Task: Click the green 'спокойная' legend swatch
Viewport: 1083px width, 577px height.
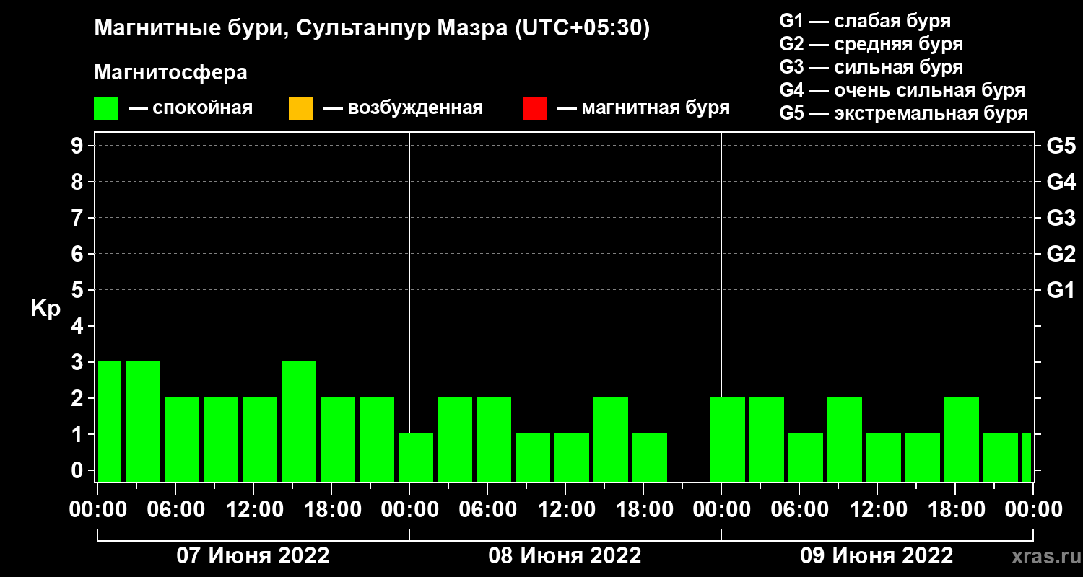Action: 105,109
